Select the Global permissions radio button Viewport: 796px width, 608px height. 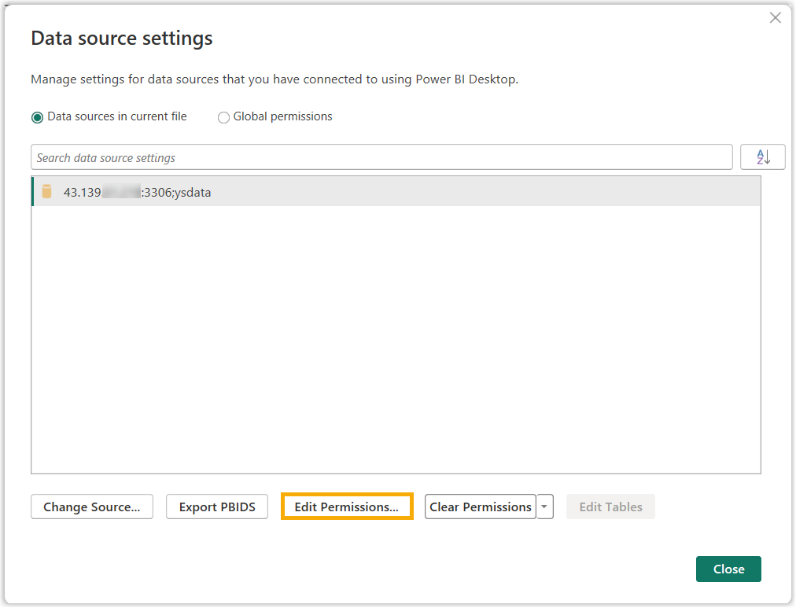pos(223,117)
